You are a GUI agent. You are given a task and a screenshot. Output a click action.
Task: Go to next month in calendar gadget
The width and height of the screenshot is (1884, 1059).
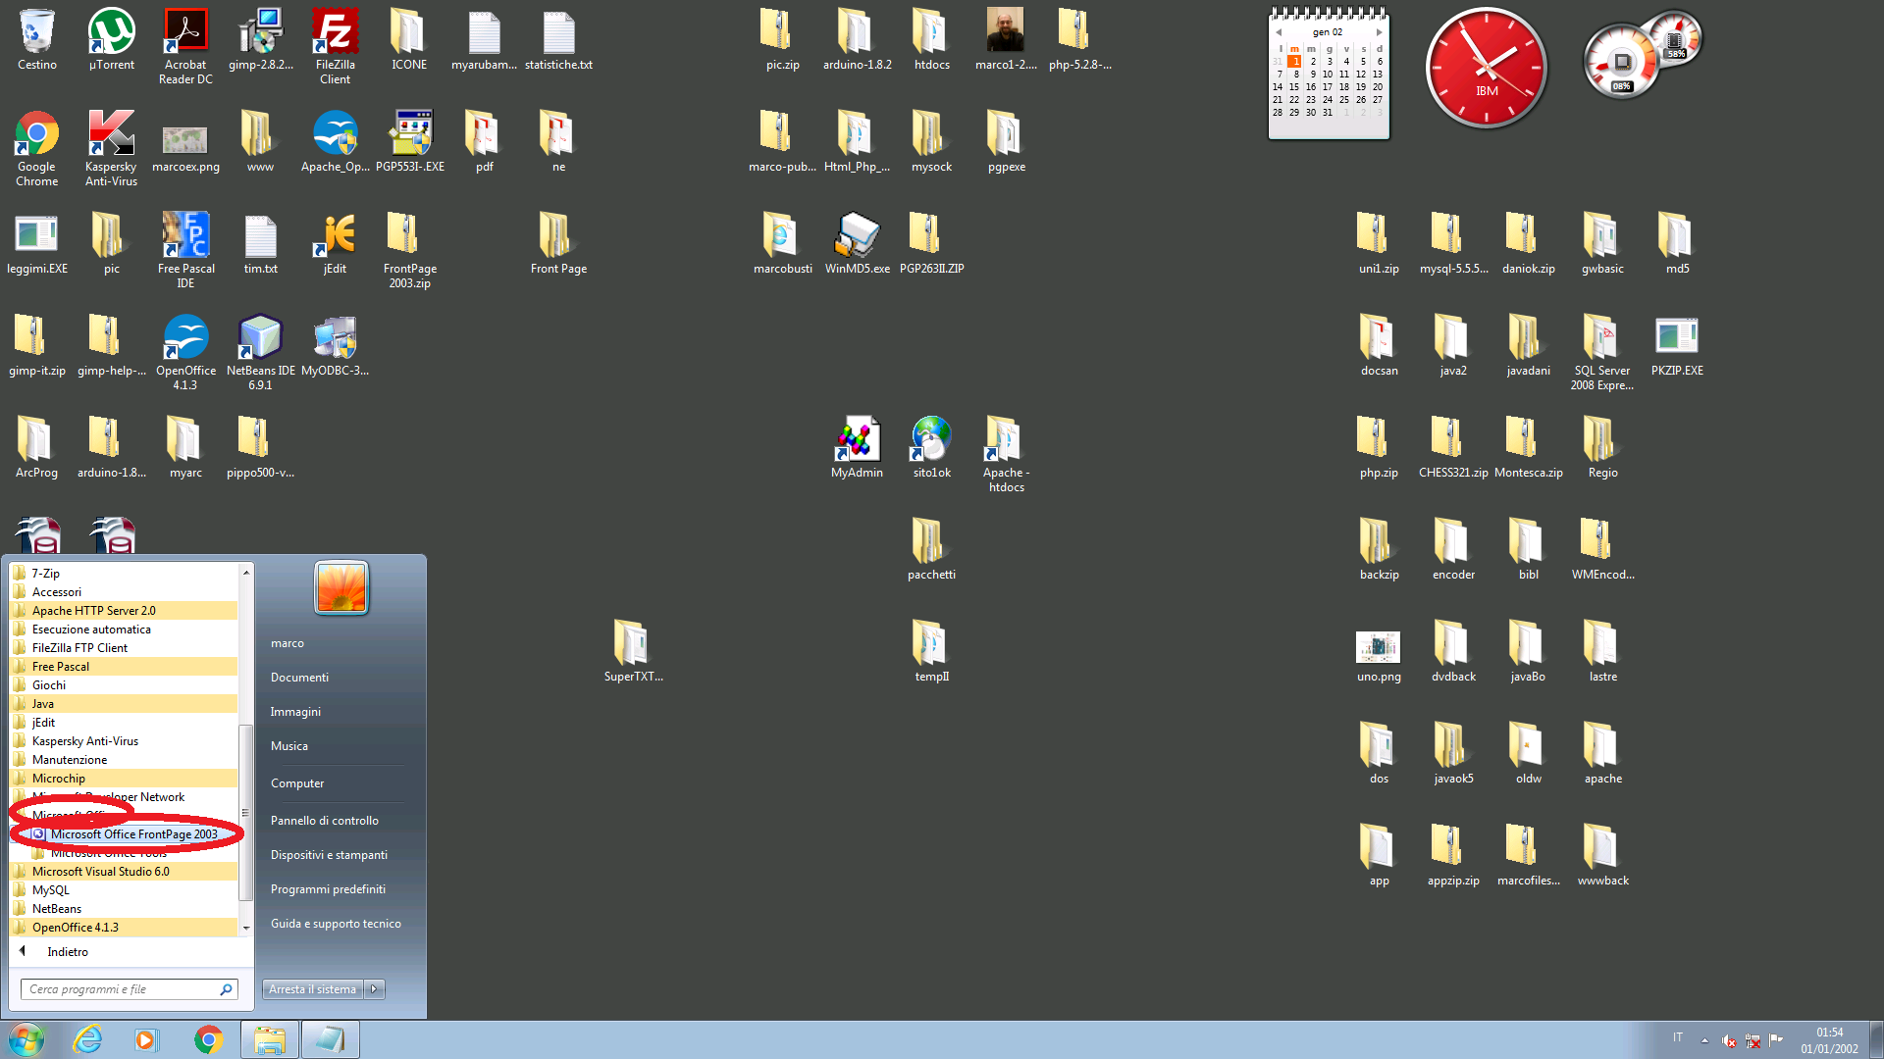tap(1379, 32)
